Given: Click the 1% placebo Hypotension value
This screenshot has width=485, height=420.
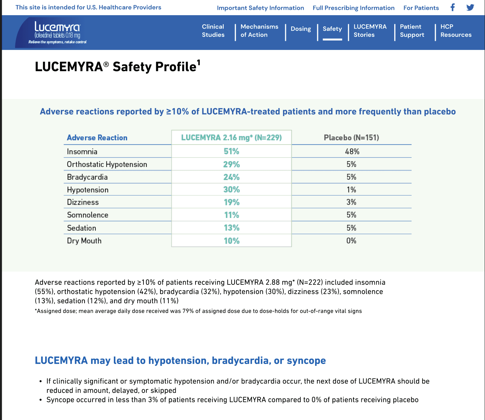Looking at the screenshot, I should (351, 190).
